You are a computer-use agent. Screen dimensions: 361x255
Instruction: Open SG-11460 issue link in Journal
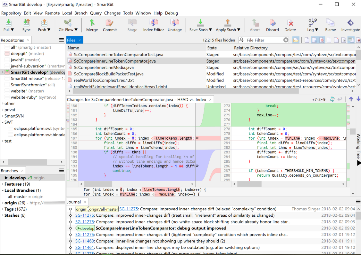[x=85, y=241]
